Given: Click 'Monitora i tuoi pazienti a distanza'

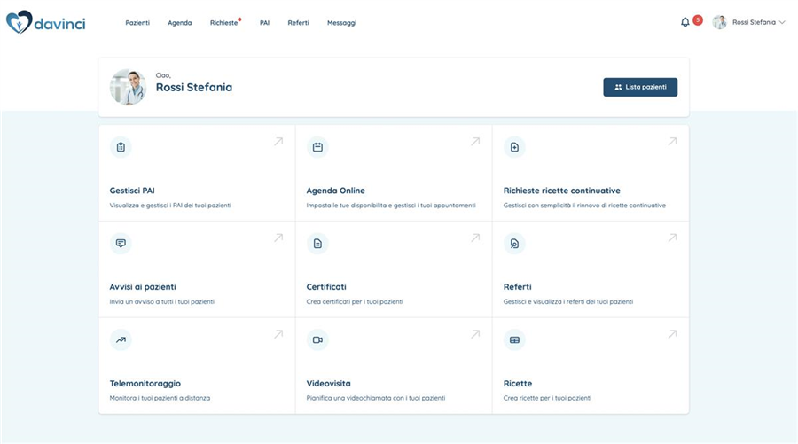Looking at the screenshot, I should tap(160, 398).
